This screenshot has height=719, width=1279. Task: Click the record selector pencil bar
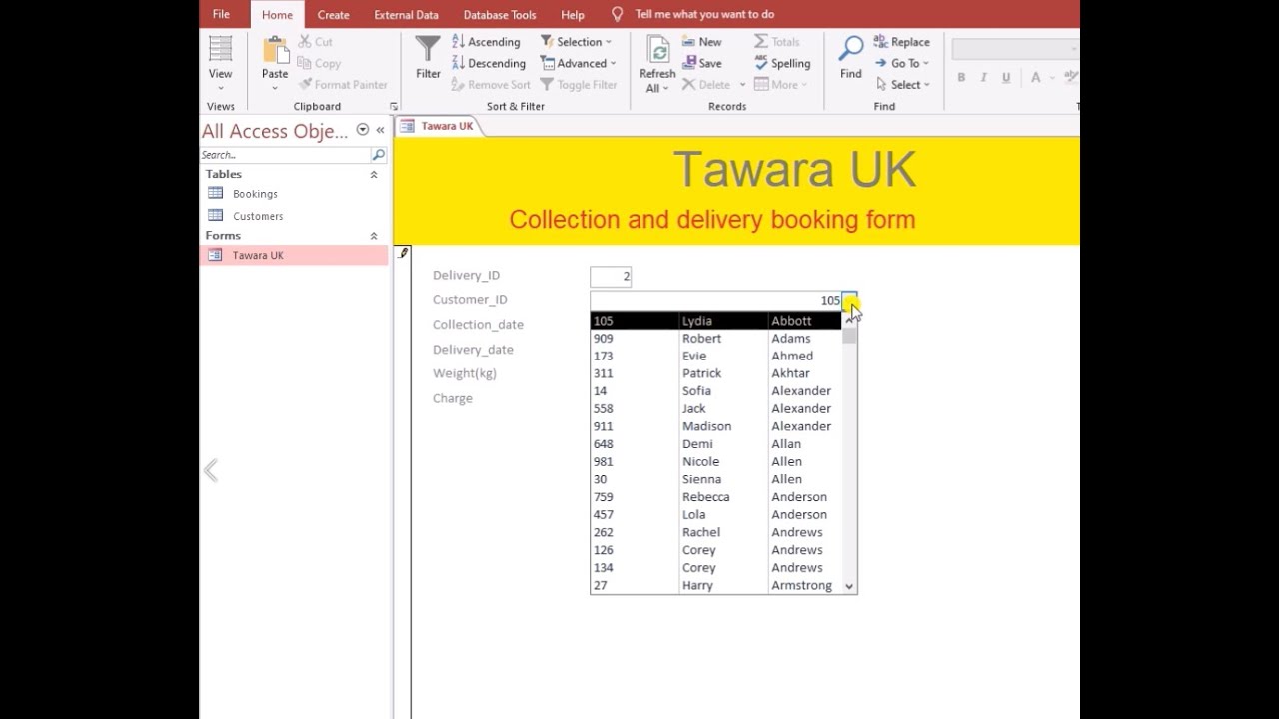tap(403, 481)
